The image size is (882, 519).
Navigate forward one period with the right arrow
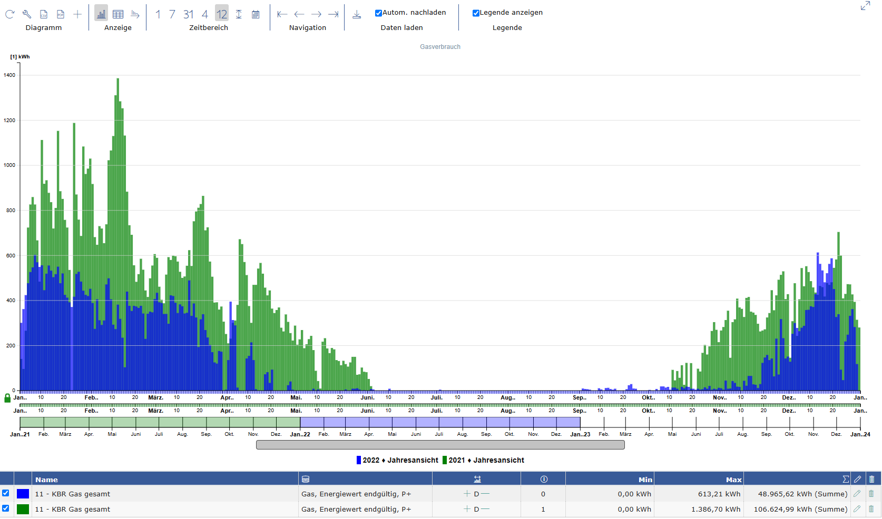click(x=316, y=14)
